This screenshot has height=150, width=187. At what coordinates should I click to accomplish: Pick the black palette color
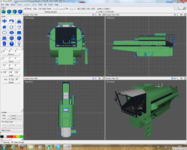pyautogui.click(x=2, y=136)
